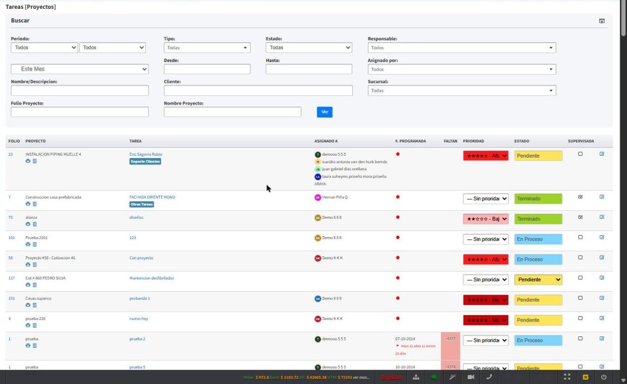Click the magic wand icon in bottom bar
627x384 pixels.
(453, 377)
